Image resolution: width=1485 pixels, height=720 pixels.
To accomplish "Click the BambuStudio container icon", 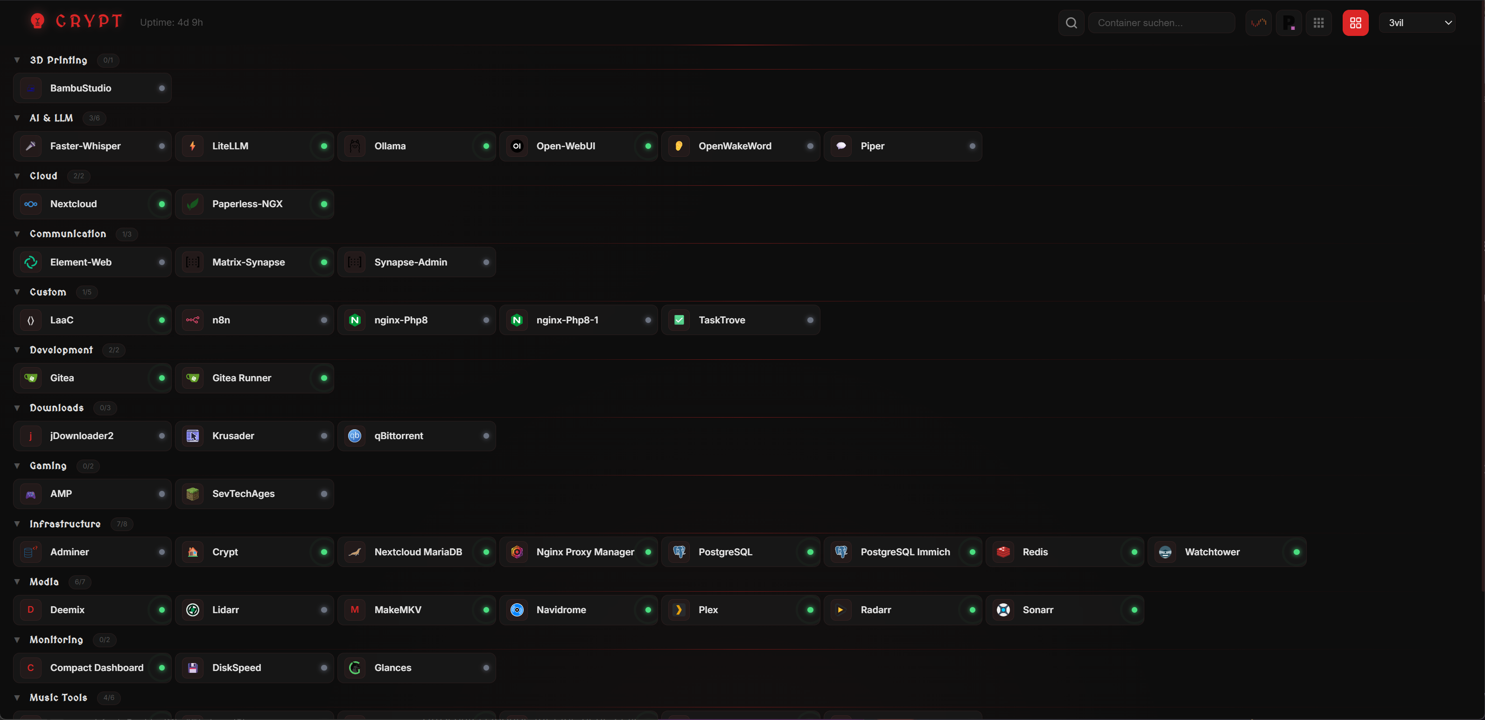I will [30, 88].
